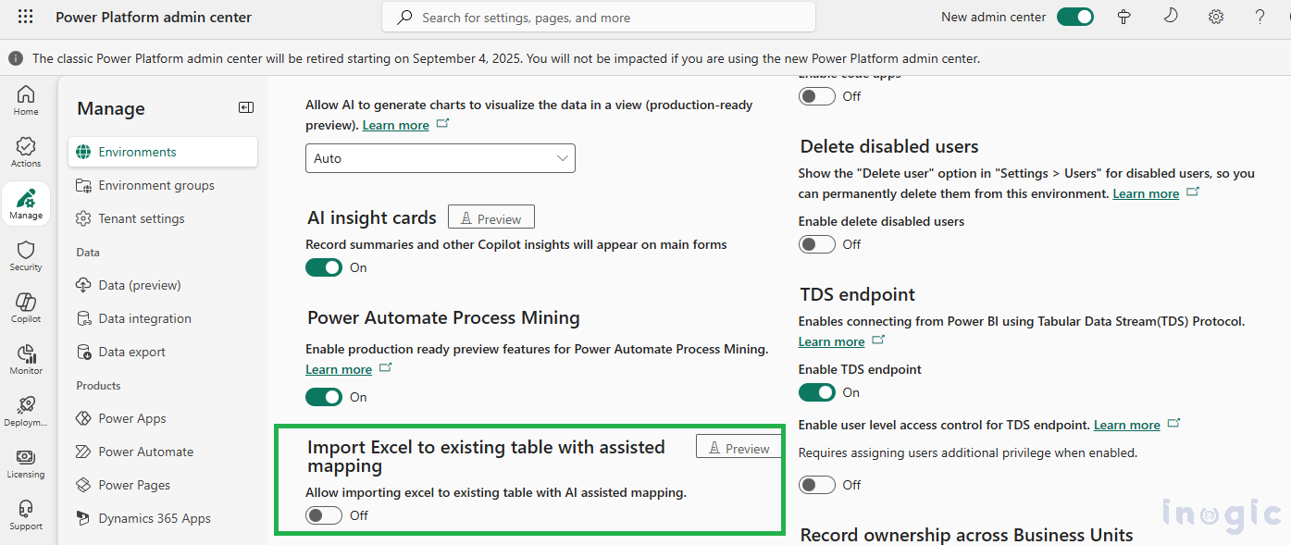Click the Data (preview) icon
Image resolution: width=1291 pixels, height=545 pixels.
(83, 285)
